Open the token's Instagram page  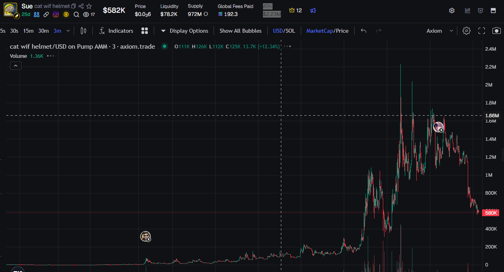pyautogui.click(x=56, y=14)
